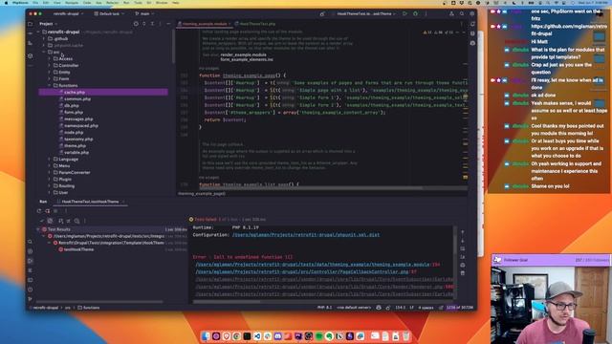Image resolution: width=612 pixels, height=344 pixels.
Task: Open the Default task dropdown
Action: 109,13
